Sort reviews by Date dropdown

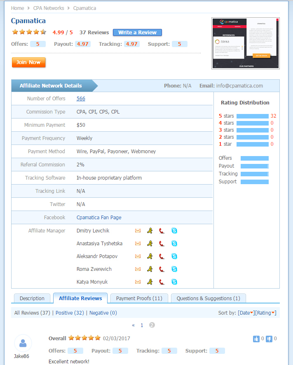coord(246,313)
